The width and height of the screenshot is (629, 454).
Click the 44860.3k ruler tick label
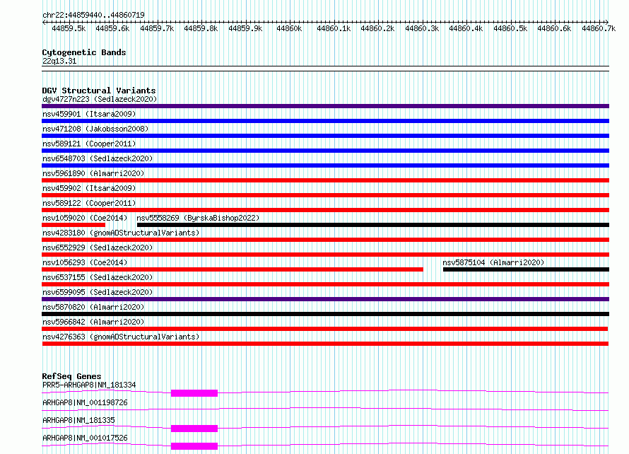click(422, 28)
